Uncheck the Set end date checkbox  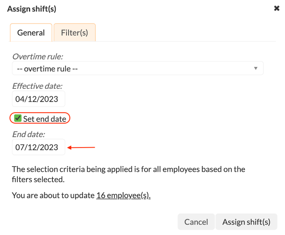pos(18,119)
